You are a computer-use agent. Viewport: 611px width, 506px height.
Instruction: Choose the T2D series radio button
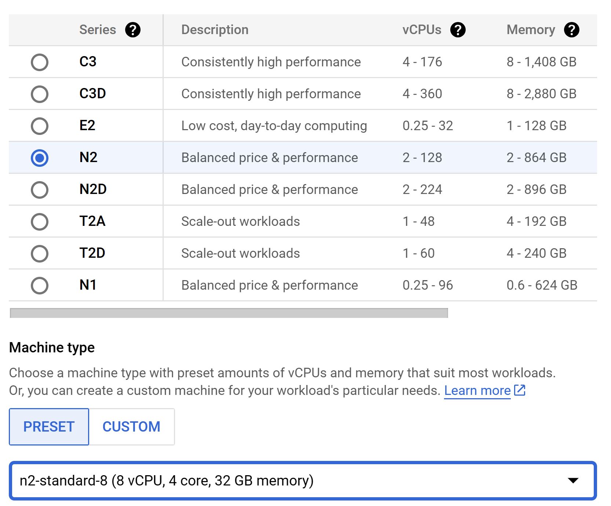point(40,253)
